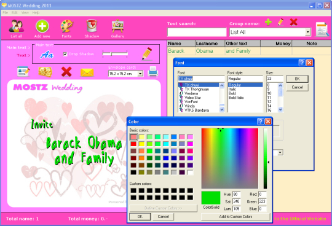Screen dimensions: 332x226
Task: Select the pure blue basic color swatch
Action: coord(166,158)
